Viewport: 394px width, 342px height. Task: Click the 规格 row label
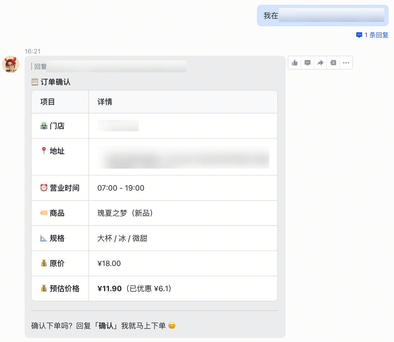pos(57,238)
